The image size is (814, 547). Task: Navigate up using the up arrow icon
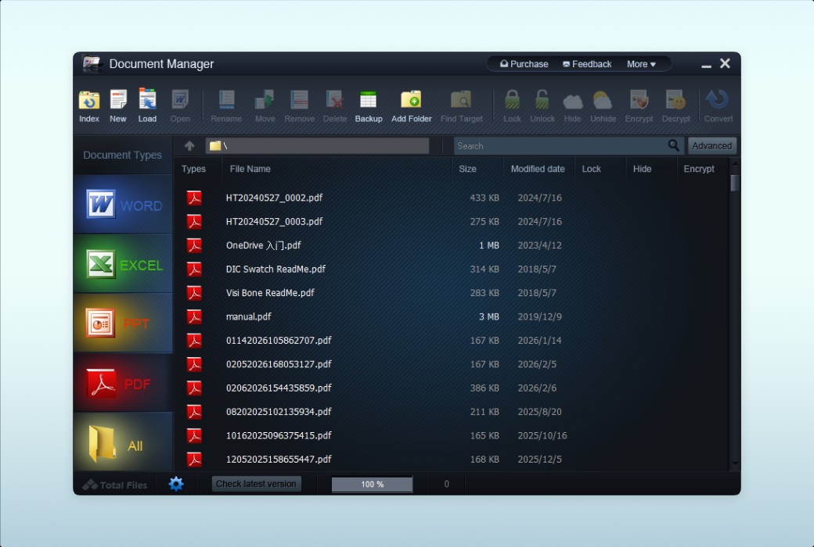[x=189, y=146]
